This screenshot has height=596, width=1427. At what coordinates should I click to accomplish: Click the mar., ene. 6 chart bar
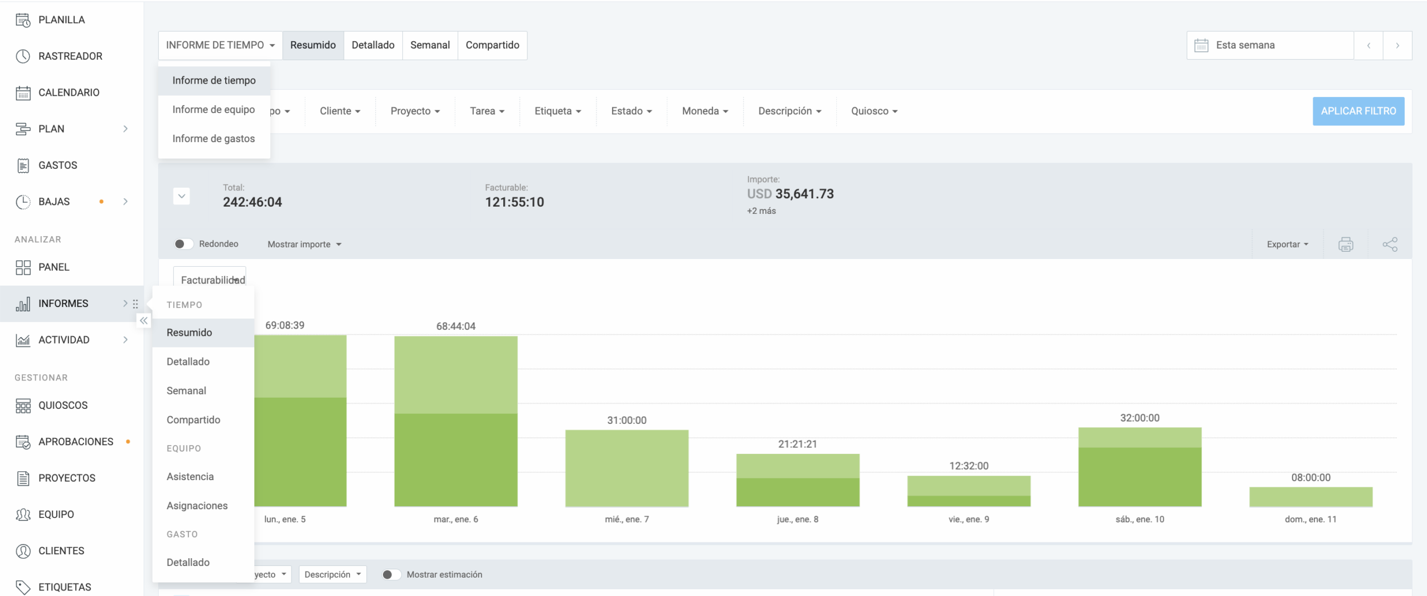(455, 421)
